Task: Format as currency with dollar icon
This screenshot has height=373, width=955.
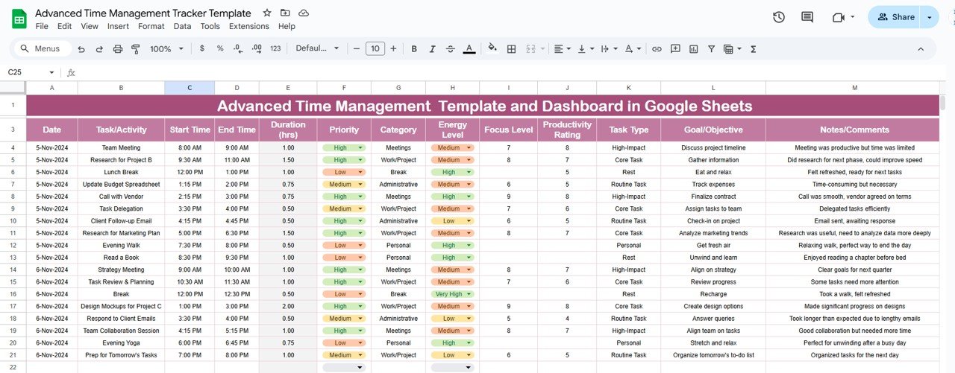Action: 202,49
